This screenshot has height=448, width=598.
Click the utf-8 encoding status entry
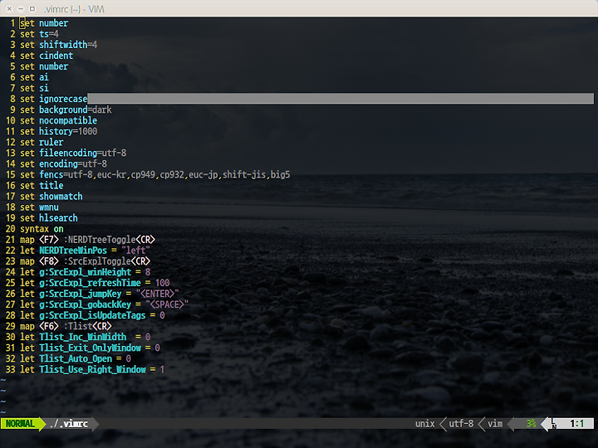[x=461, y=424]
